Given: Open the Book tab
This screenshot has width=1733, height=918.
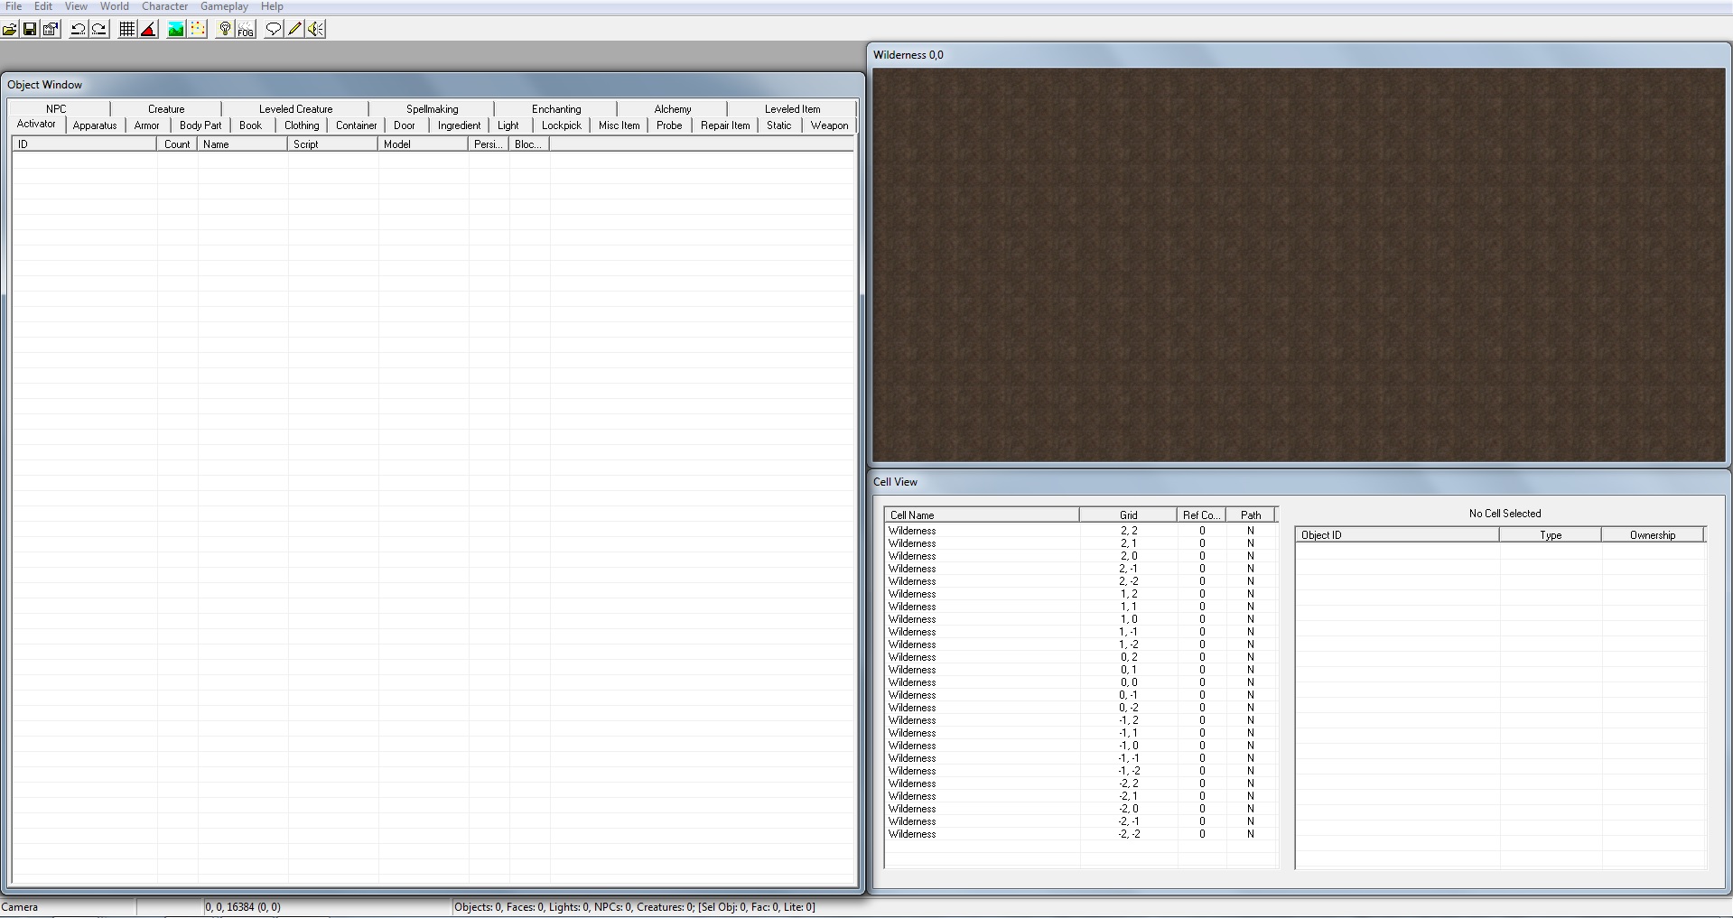Looking at the screenshot, I should point(251,125).
